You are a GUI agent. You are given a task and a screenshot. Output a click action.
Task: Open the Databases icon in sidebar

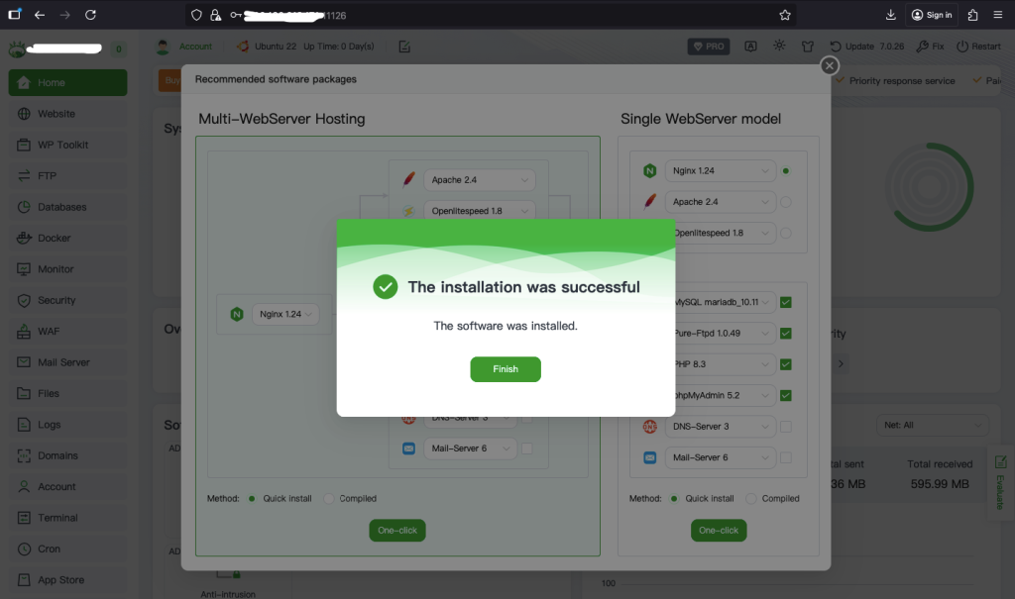tap(24, 207)
